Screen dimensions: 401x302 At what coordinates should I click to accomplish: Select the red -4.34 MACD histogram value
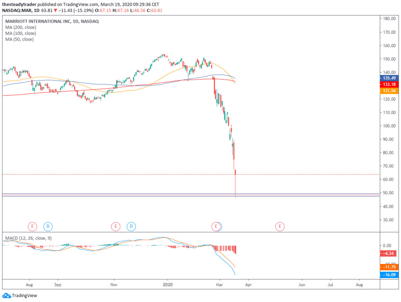pos(389,253)
